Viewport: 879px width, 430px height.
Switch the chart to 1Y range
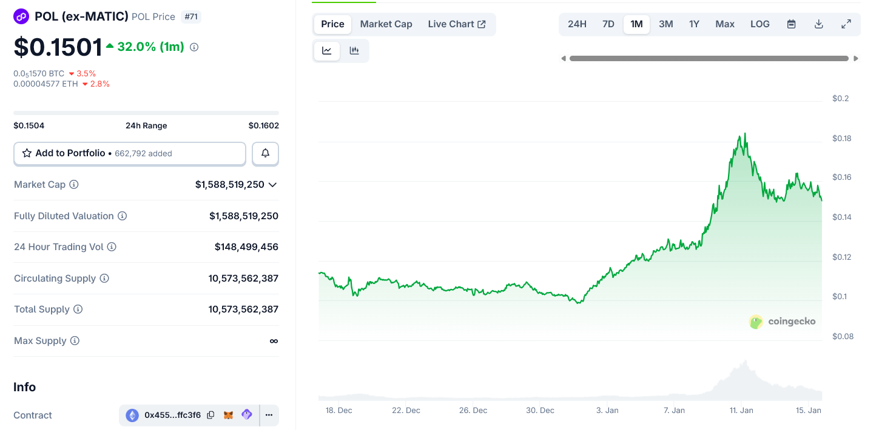694,24
